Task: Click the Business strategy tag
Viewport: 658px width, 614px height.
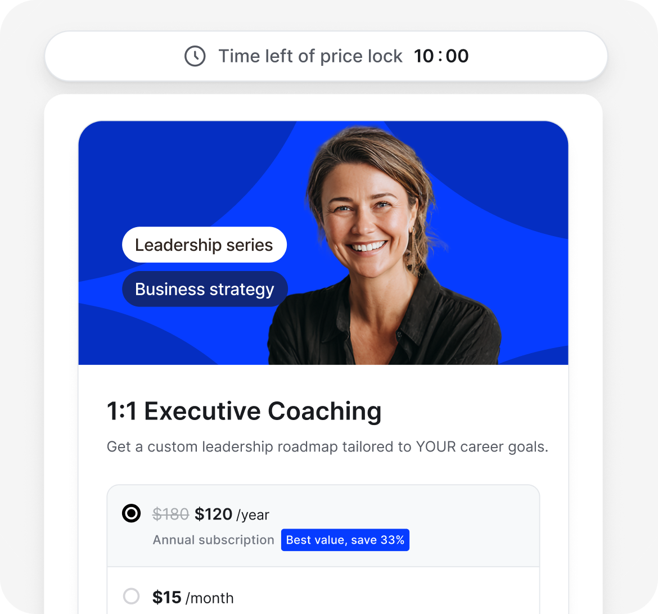Action: [205, 289]
